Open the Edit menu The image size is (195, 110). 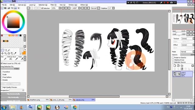[12, 5]
